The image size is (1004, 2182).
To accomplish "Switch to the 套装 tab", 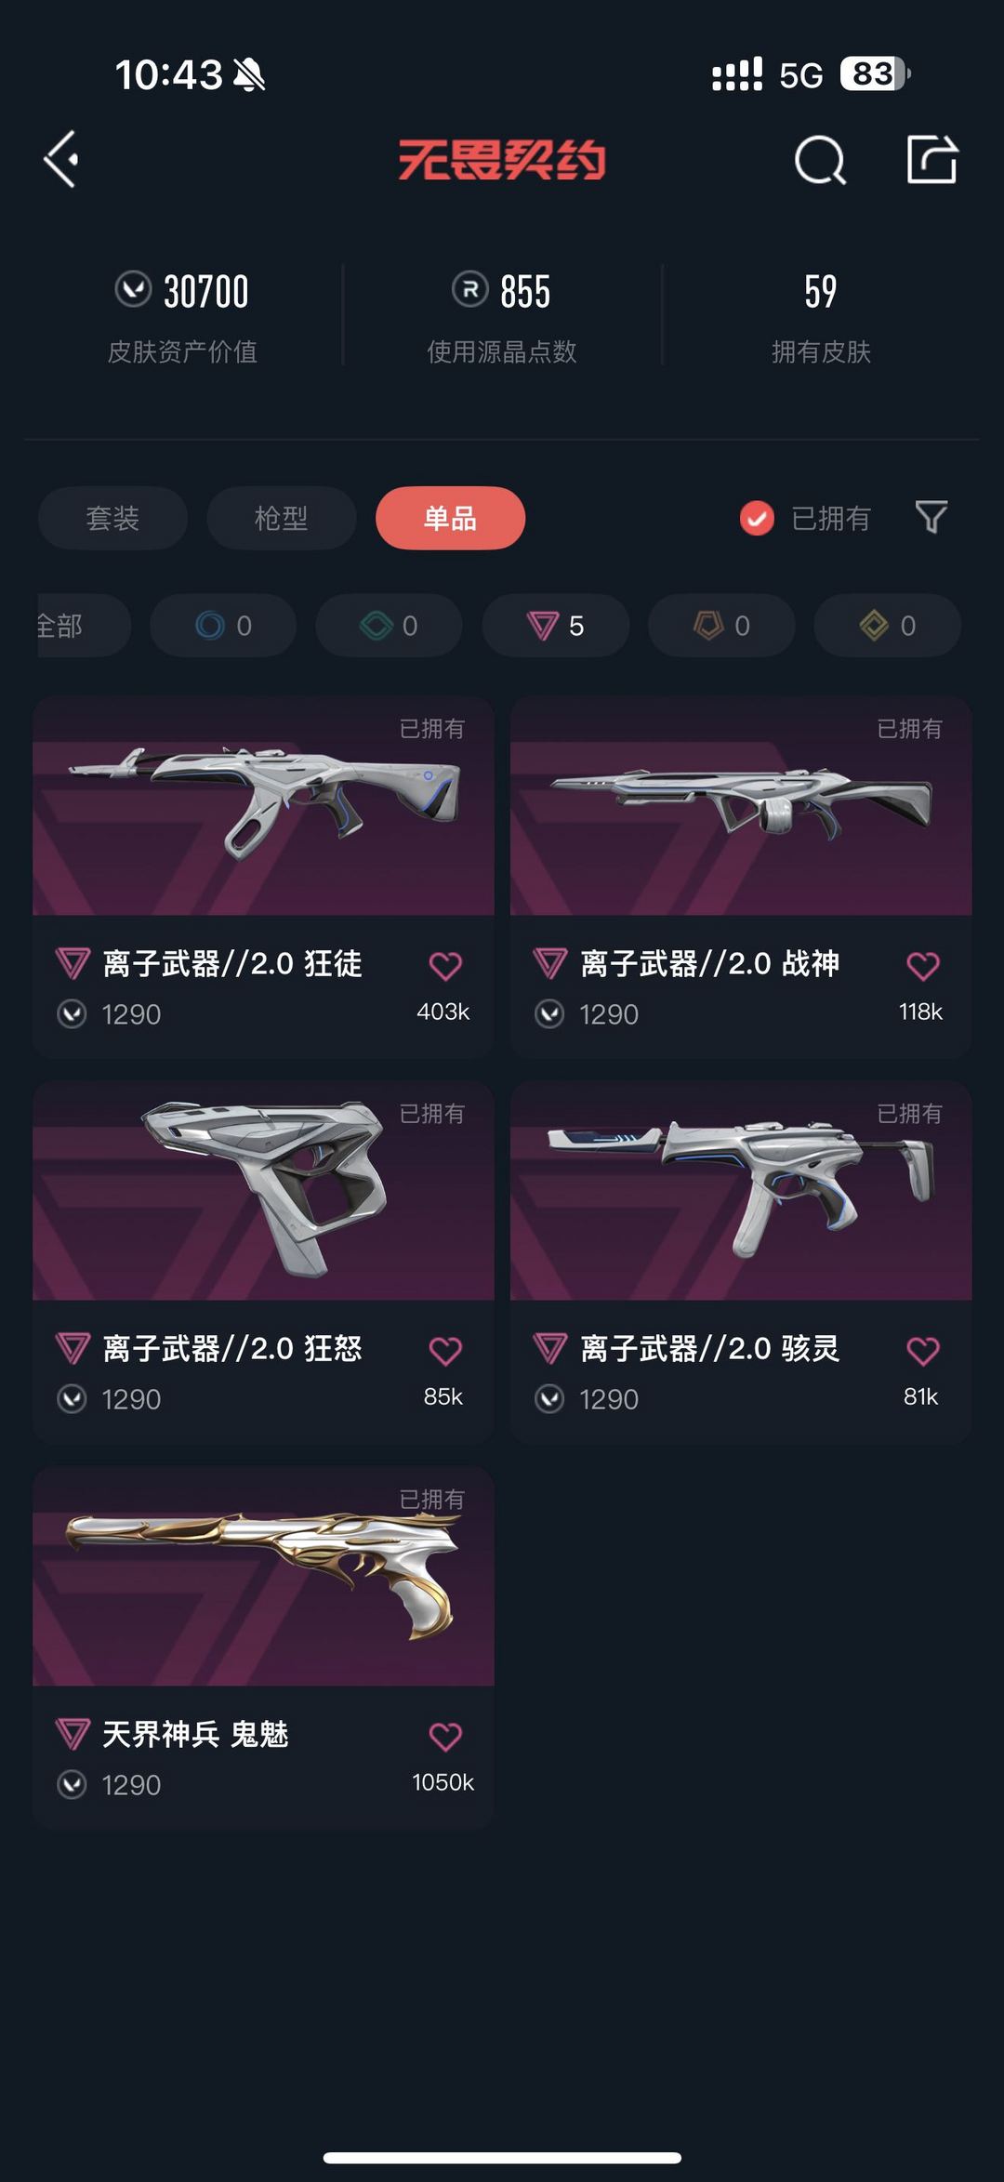I will point(112,518).
